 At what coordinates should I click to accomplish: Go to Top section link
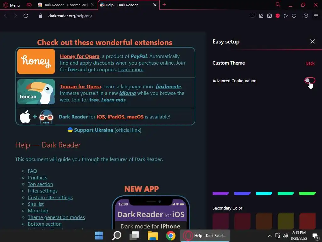41,184
